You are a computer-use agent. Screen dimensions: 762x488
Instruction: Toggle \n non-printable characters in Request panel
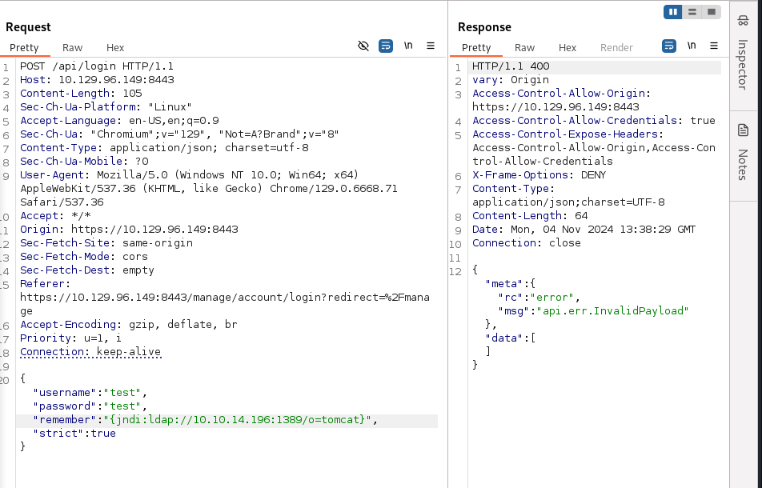tap(408, 46)
